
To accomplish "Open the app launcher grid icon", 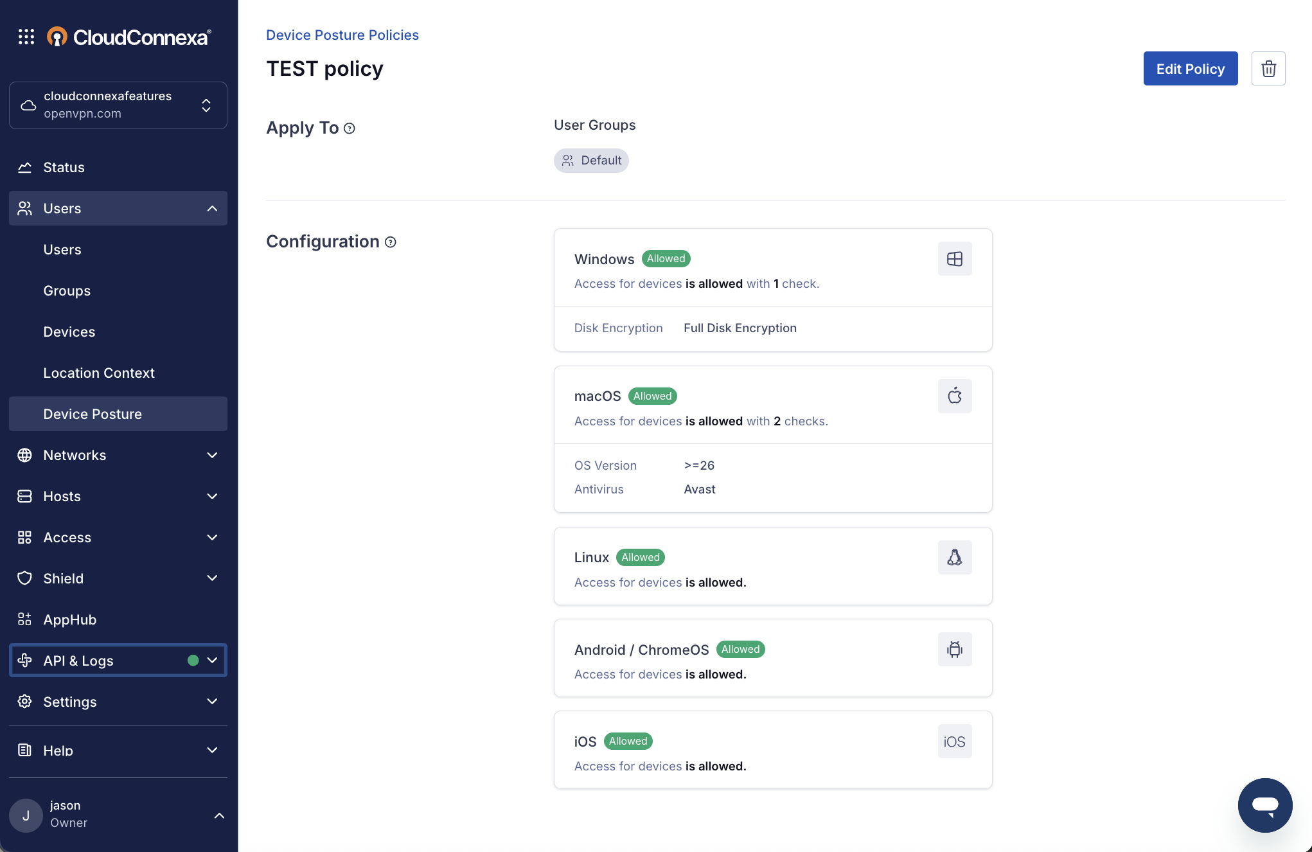I will pos(26,37).
